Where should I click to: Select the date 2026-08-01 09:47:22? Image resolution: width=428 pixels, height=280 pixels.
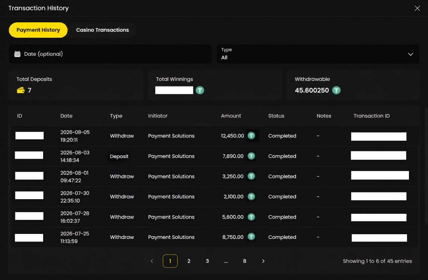75,177
